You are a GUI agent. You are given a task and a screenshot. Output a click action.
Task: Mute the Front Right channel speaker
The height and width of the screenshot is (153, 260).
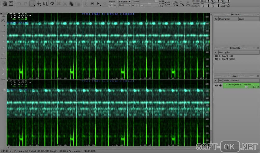[x=216, y=59]
